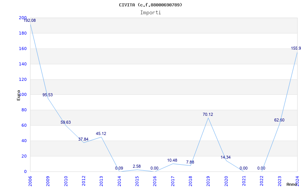The height and width of the screenshot is (188, 301).
Task: Click the 80 tick on Euro axis
Action: (x=24, y=110)
